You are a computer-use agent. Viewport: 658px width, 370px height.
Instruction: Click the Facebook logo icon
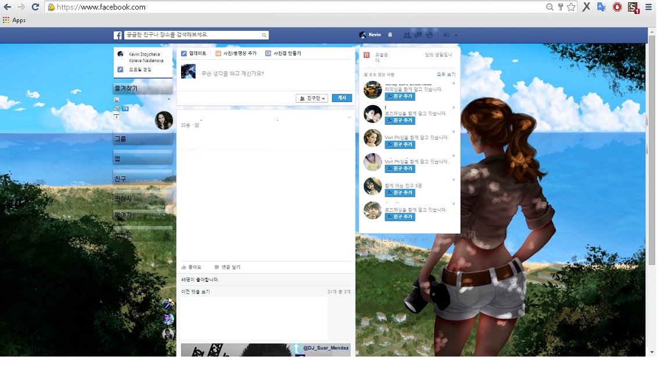coord(117,35)
